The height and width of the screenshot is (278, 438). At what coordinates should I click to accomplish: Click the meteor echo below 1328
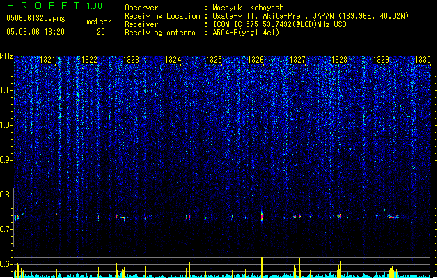339,216
